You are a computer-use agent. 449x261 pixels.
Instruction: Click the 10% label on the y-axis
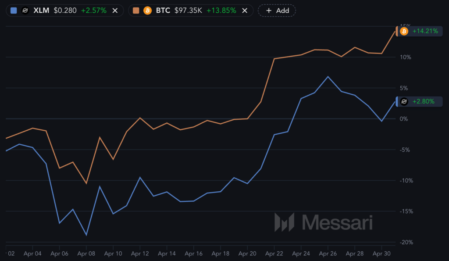(x=405, y=57)
